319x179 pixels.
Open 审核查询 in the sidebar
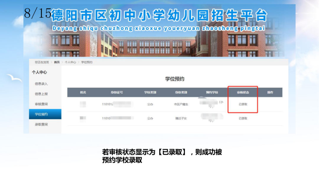click(x=41, y=104)
